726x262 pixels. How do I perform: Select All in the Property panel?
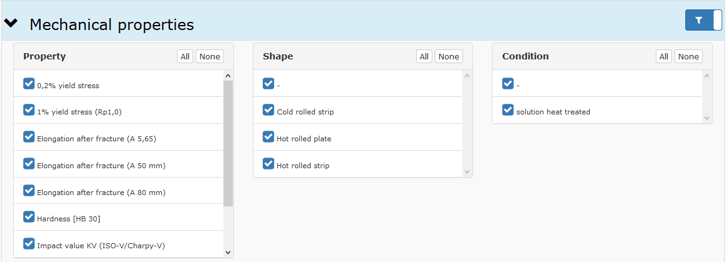coord(185,56)
